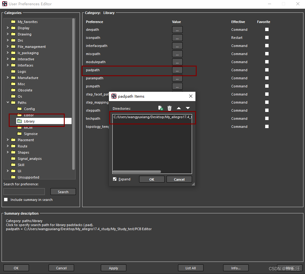Click the Search for preference input field
The height and width of the screenshot is (274, 305).
pos(24,192)
